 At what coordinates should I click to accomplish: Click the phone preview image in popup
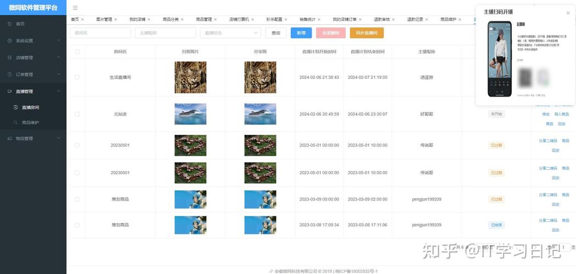499,59
